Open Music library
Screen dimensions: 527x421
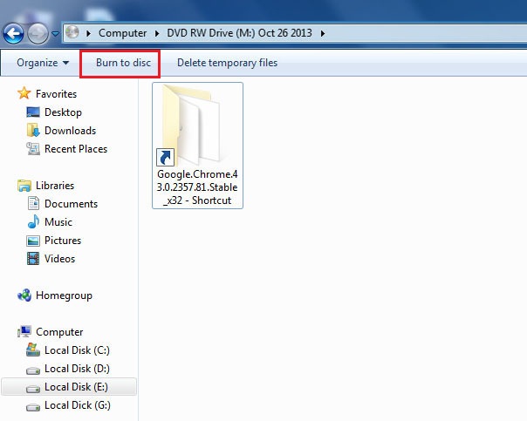(x=58, y=222)
